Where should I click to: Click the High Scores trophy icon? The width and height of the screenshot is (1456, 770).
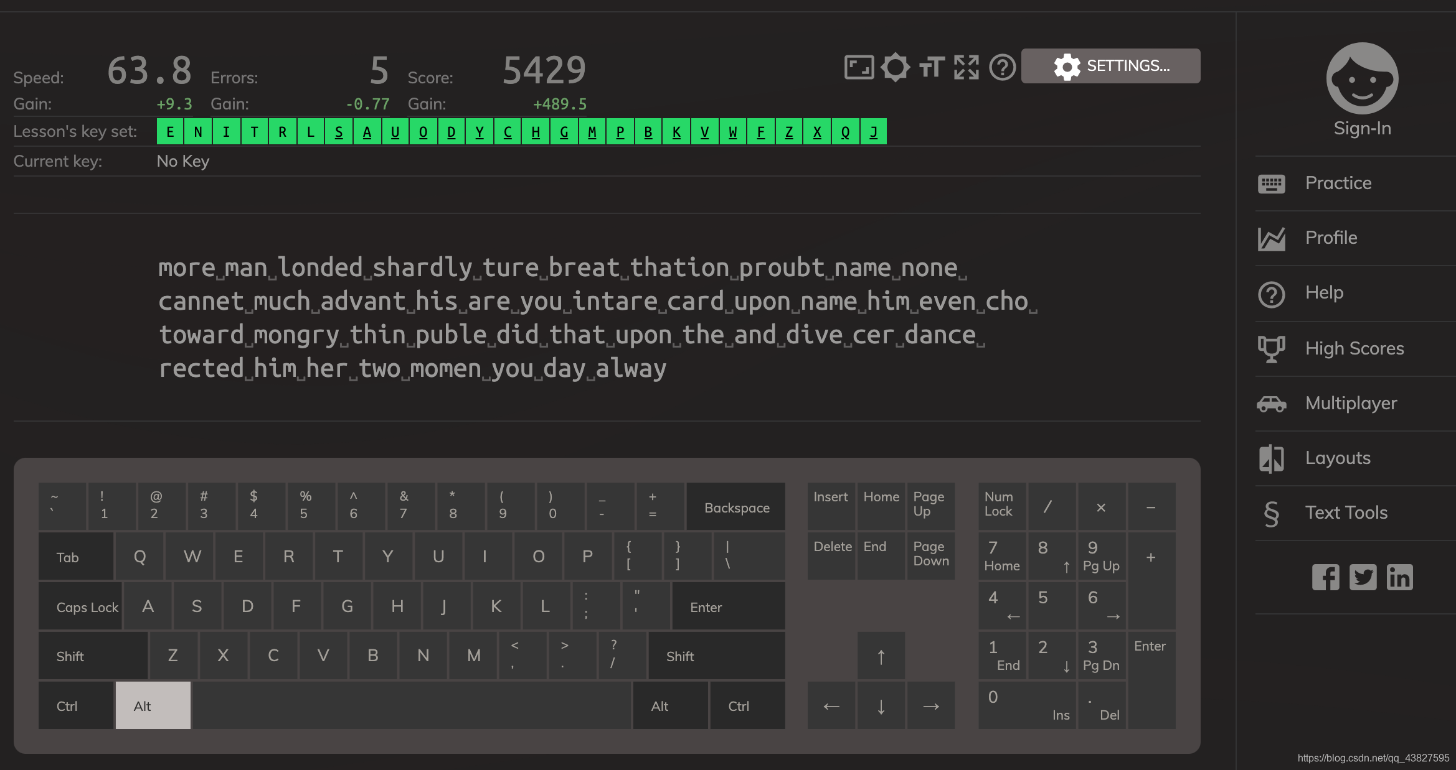click(x=1271, y=348)
